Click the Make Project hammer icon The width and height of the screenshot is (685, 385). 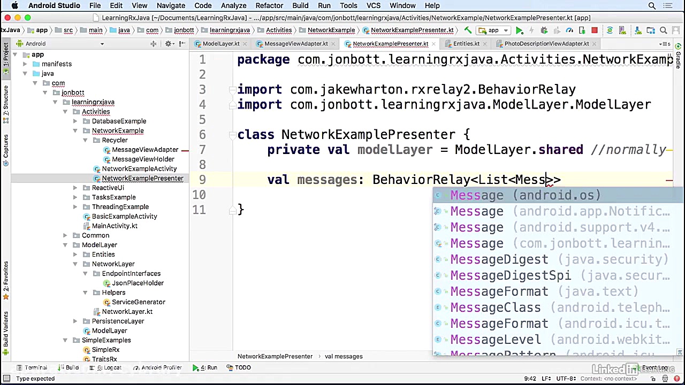(468, 30)
